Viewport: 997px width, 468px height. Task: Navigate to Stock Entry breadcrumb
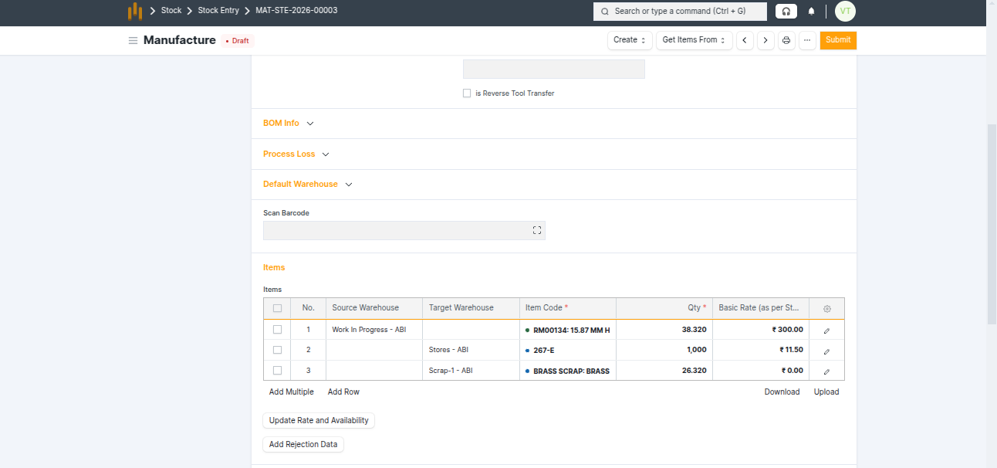pyautogui.click(x=218, y=11)
